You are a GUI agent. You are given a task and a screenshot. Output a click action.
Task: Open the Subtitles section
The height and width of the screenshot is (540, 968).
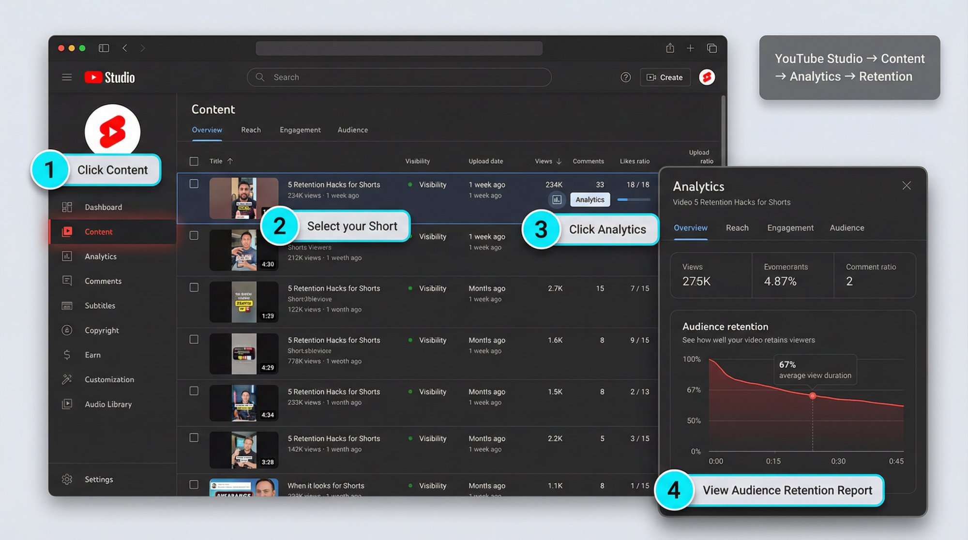(x=100, y=305)
